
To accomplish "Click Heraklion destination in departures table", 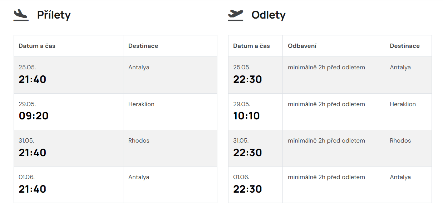I will pos(403,104).
